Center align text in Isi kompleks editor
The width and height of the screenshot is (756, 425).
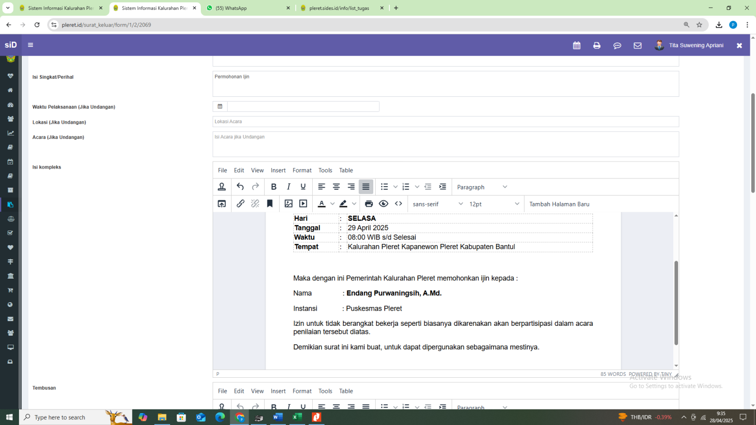[336, 187]
